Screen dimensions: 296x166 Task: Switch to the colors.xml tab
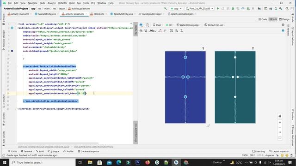[x=98, y=14]
